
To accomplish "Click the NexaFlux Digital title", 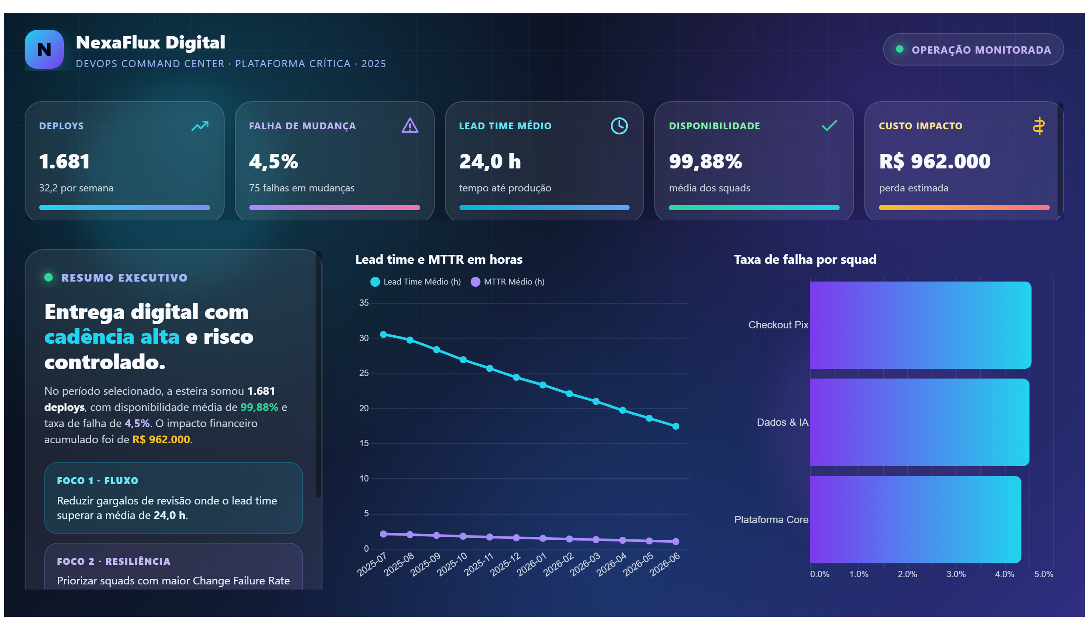I will tap(150, 42).
